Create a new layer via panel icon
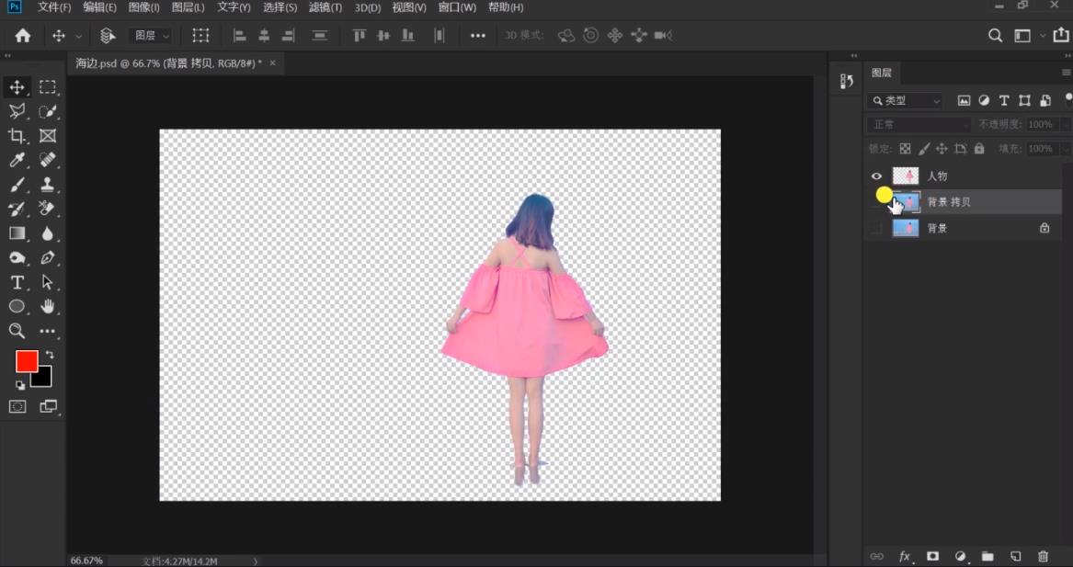This screenshot has width=1073, height=567. click(x=1015, y=556)
